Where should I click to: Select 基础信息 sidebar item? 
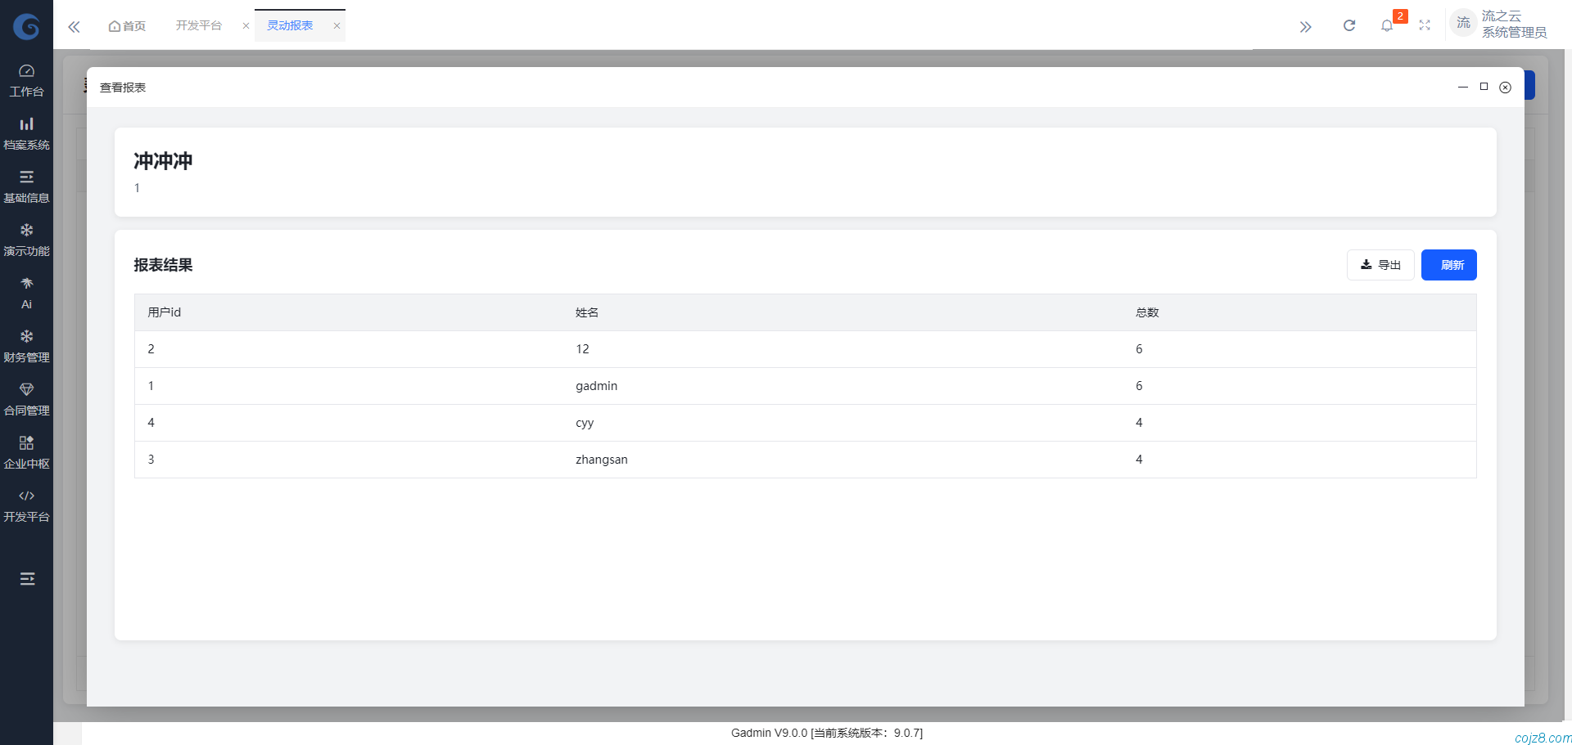26,186
